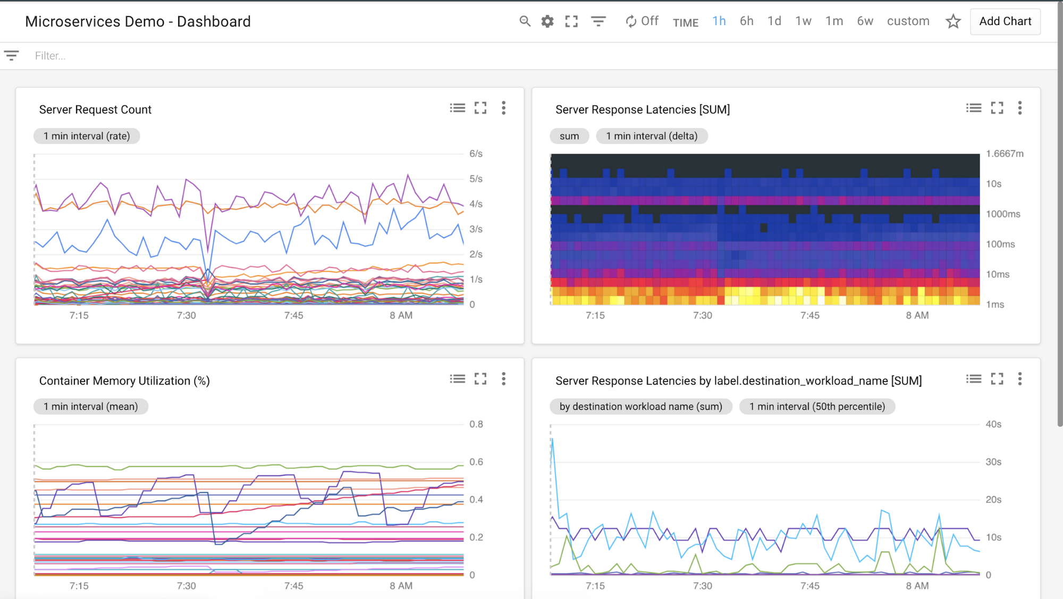The width and height of the screenshot is (1063, 599).
Task: Star the dashboard as favorite
Action: [x=953, y=21]
